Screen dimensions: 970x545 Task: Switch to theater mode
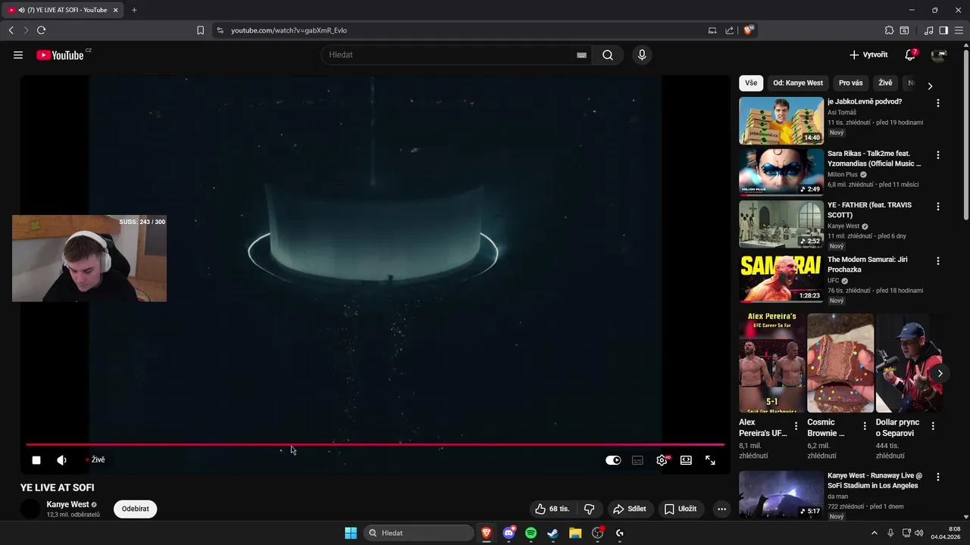click(x=686, y=460)
